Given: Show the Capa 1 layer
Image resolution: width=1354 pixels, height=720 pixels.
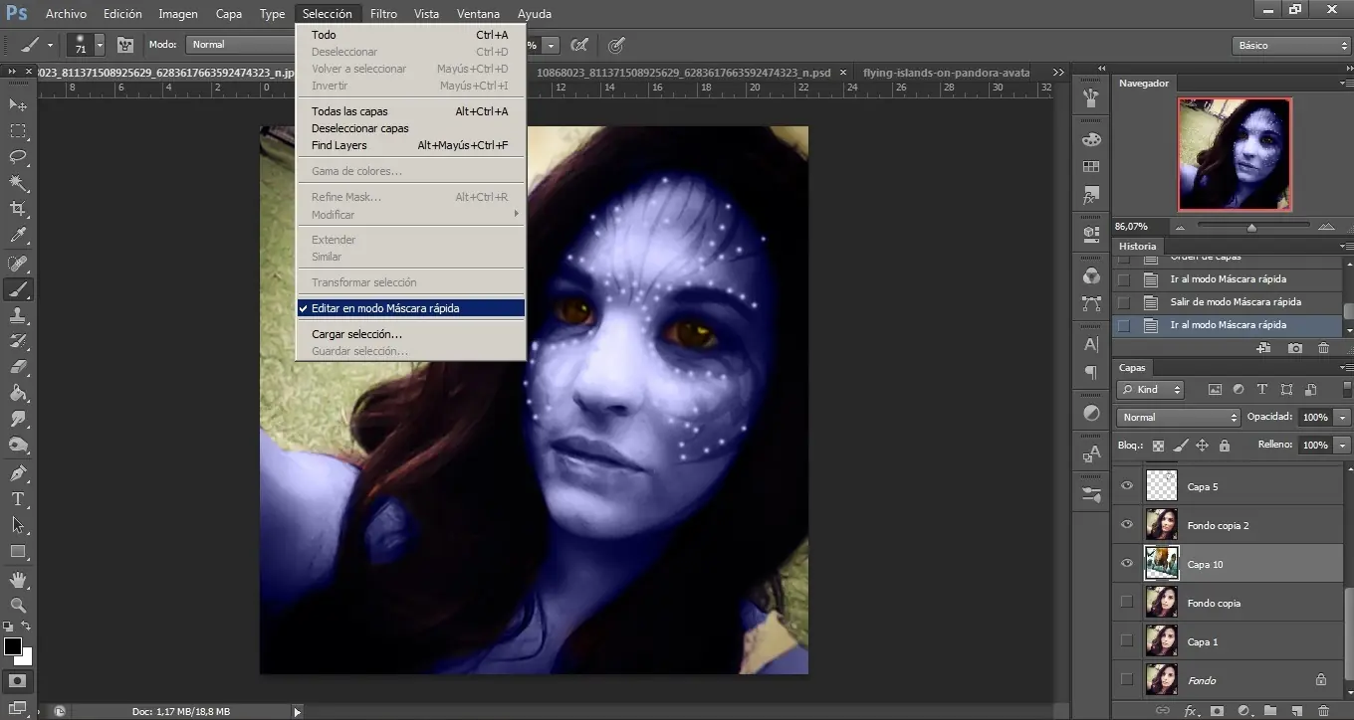Looking at the screenshot, I should point(1127,640).
